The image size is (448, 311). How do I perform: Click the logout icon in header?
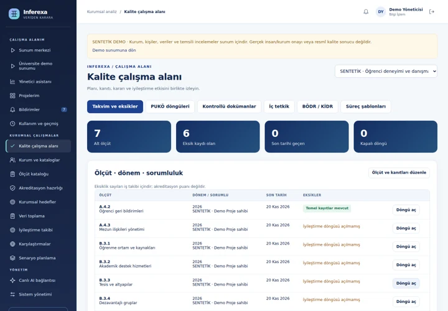[x=432, y=12]
